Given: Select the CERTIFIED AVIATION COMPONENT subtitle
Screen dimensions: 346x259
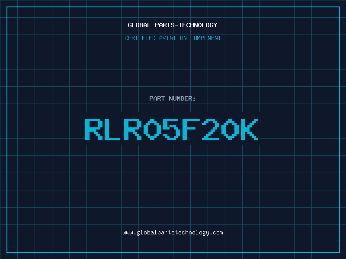Looking at the screenshot, I should click(x=173, y=38).
